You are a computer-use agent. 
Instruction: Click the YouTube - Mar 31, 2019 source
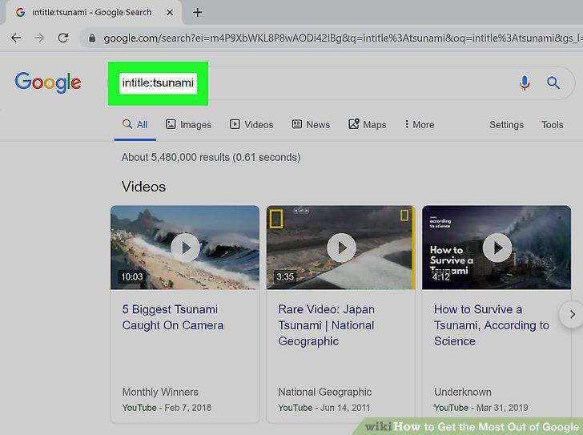point(480,408)
